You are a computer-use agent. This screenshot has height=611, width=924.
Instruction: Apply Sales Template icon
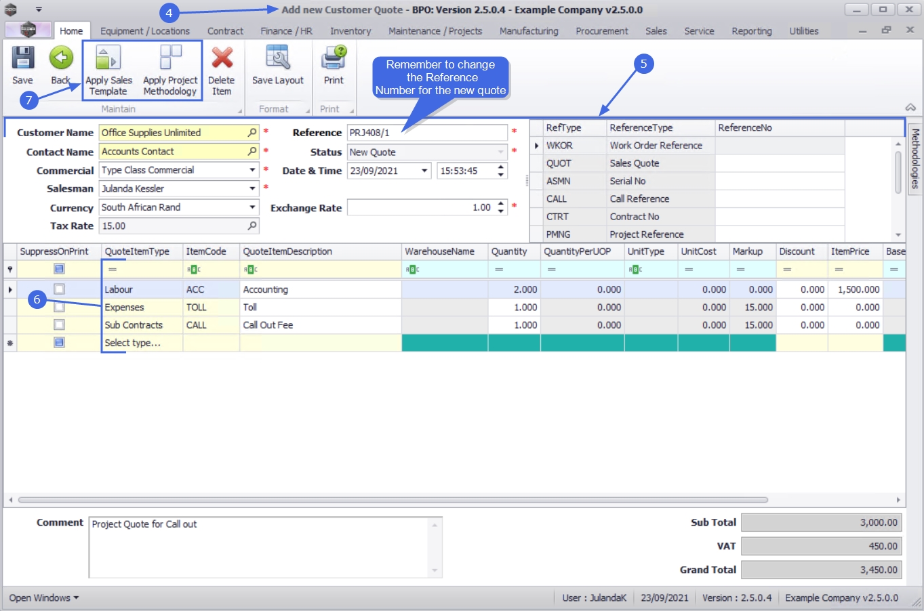pos(108,59)
